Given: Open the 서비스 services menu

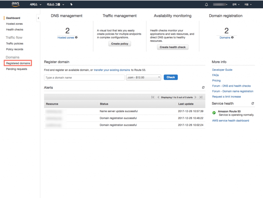Looking at the screenshot, I should point(35,5).
